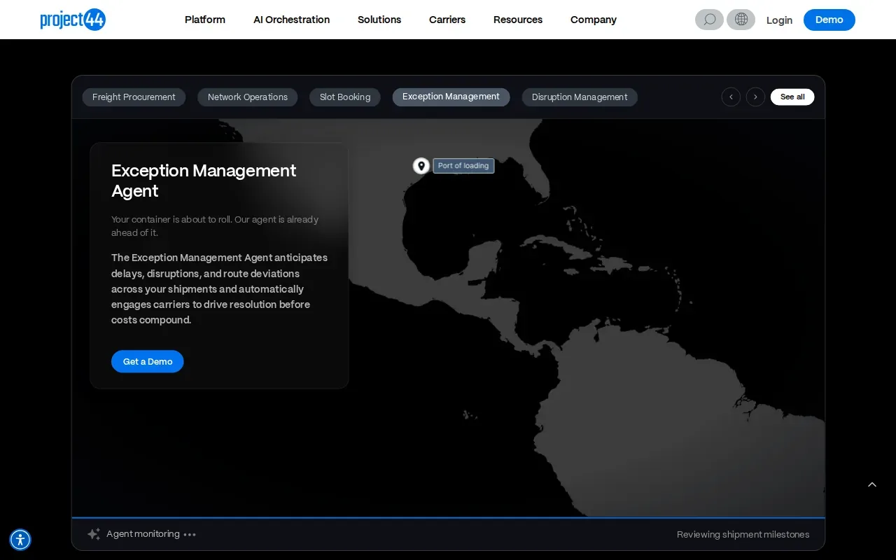Screen dimensions: 896x560
Task: Open the Login link
Action: pyautogui.click(x=779, y=20)
